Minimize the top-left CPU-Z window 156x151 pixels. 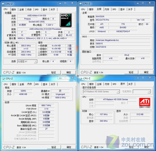tap(60, 3)
